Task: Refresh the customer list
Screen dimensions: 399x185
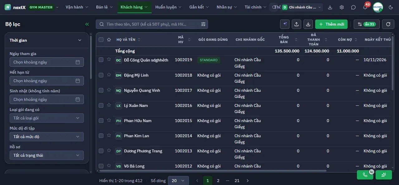Action: [388, 24]
